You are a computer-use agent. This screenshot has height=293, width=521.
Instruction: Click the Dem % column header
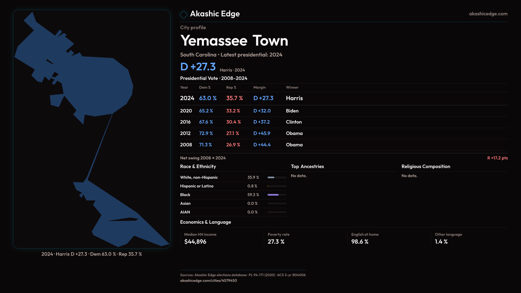(205, 87)
